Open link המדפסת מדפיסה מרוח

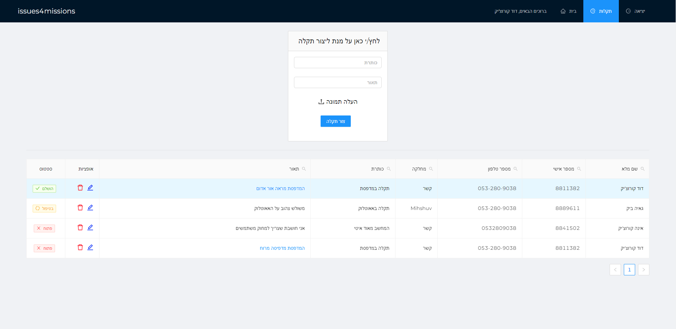tap(282, 248)
